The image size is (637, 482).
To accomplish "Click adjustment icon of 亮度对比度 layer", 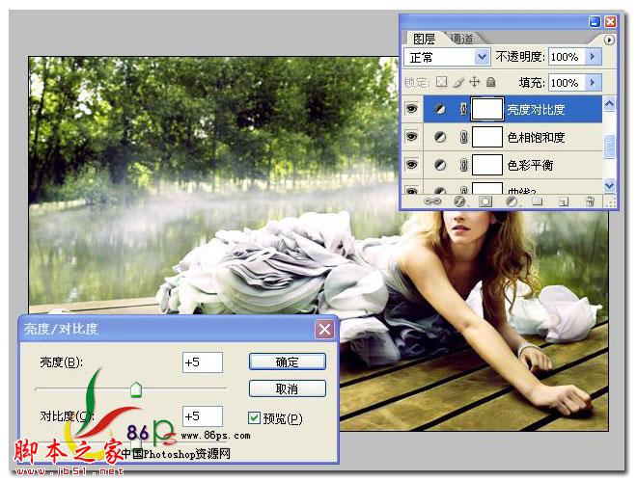I will pos(439,109).
